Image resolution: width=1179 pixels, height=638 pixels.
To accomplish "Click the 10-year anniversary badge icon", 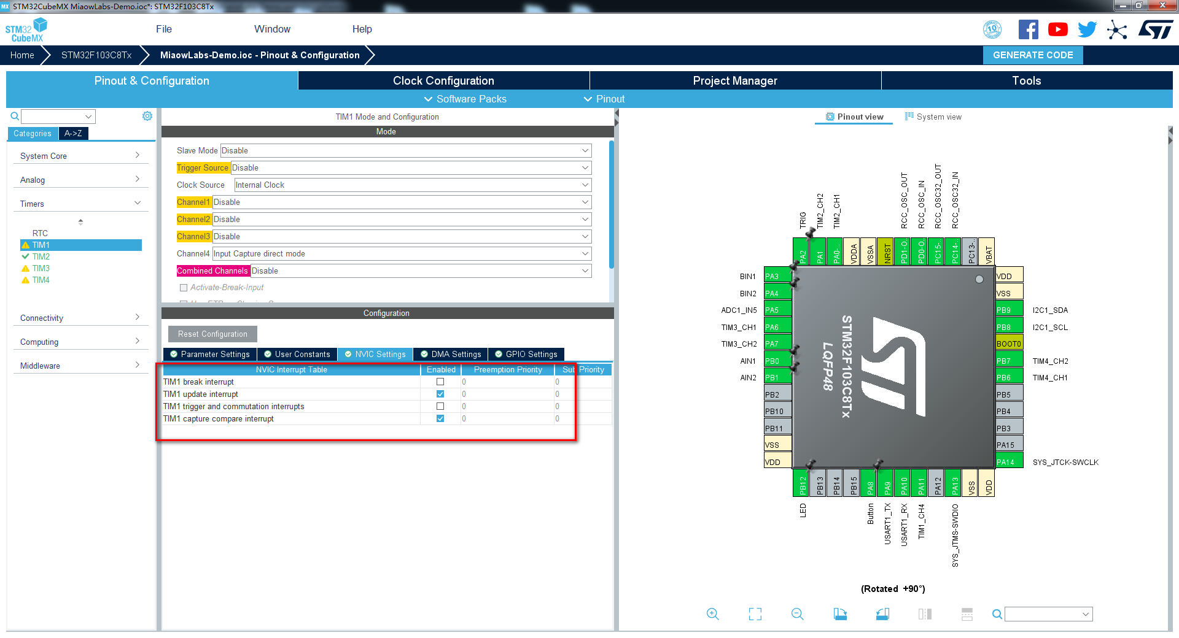I will click(992, 29).
